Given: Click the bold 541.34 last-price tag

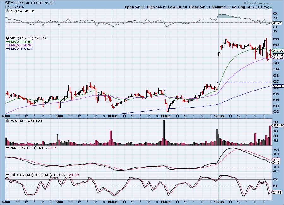Looking at the screenshot, I should point(278,55).
